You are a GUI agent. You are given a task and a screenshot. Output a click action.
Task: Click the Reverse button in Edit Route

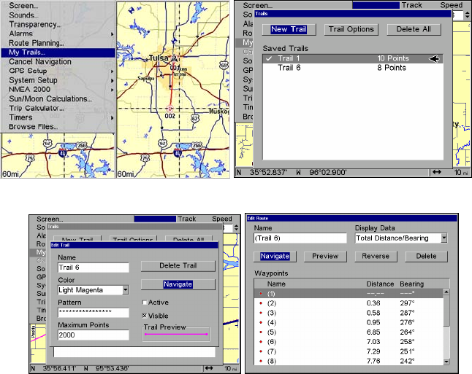coord(376,257)
